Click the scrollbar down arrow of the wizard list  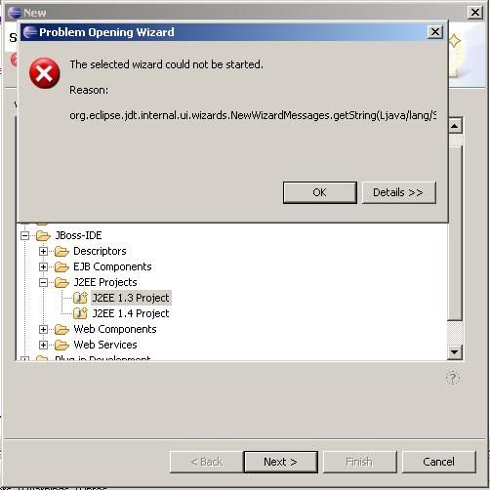[x=455, y=352]
